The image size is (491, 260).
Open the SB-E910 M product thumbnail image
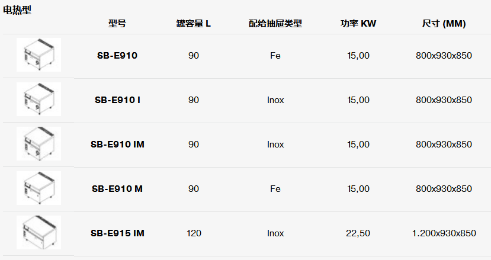pos(39,188)
